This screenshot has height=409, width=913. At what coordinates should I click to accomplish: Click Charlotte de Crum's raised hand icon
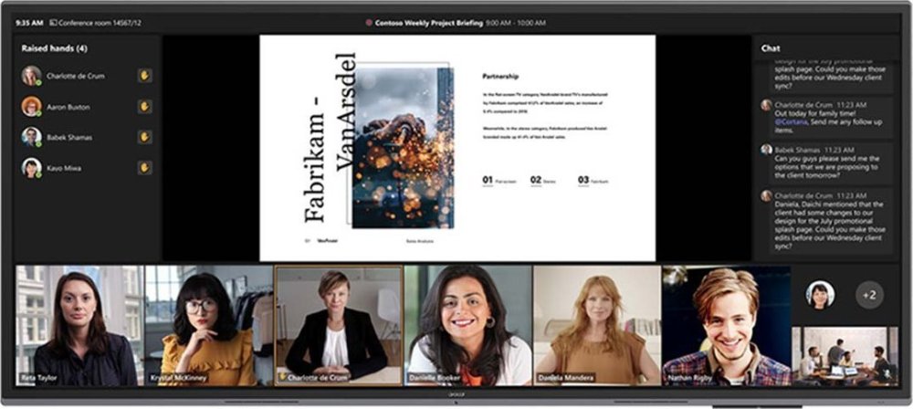point(144,76)
